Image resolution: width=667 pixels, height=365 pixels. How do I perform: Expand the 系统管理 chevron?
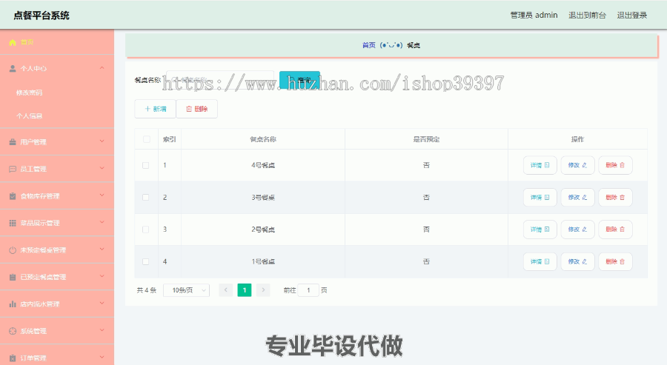102,330
